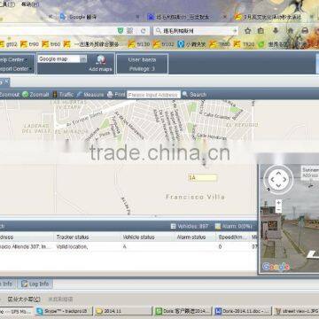Screen dimensions: 319x319
Task: Open Skype tradpro window from taskbar
Action: [x=65, y=311]
